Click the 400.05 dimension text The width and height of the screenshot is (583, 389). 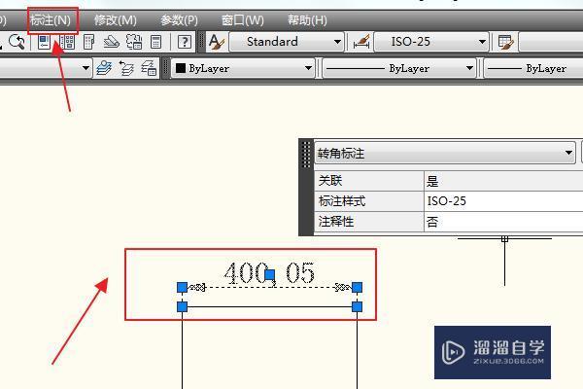(270, 273)
